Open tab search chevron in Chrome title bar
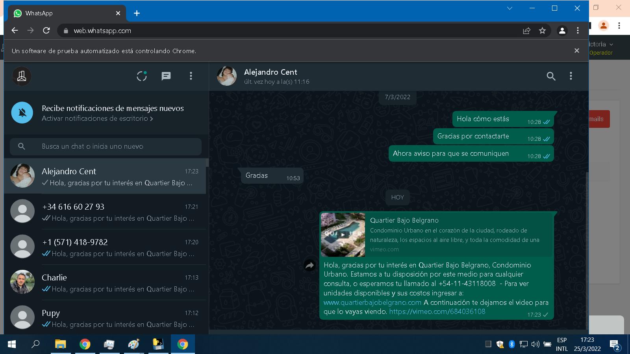 [x=510, y=8]
